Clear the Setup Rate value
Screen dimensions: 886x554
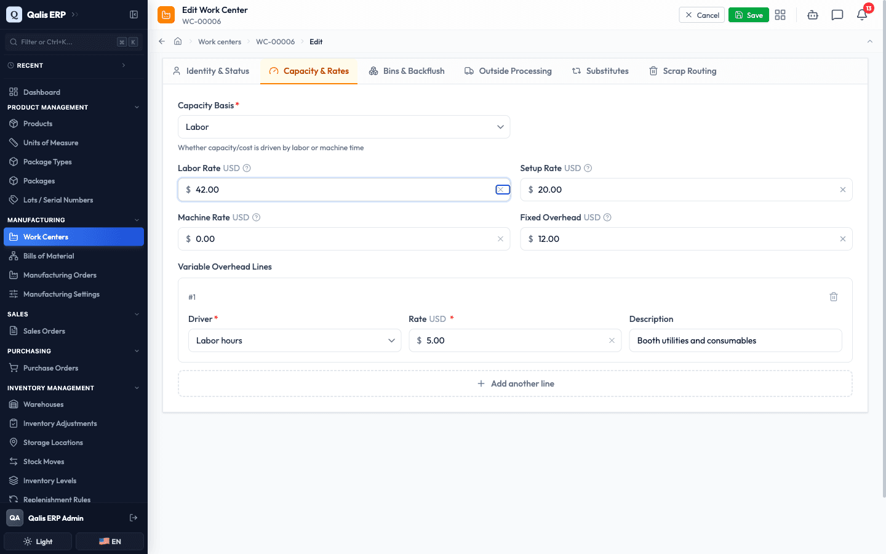tap(843, 190)
